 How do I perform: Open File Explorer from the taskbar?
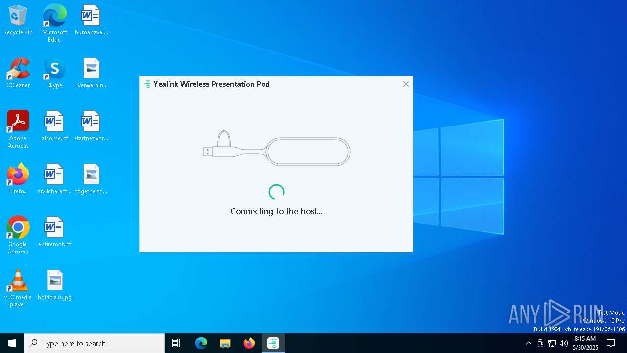point(225,343)
